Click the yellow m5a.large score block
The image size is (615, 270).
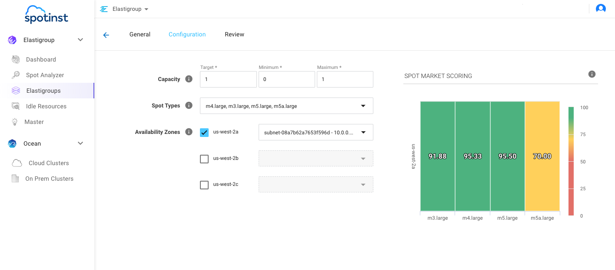[542, 156]
